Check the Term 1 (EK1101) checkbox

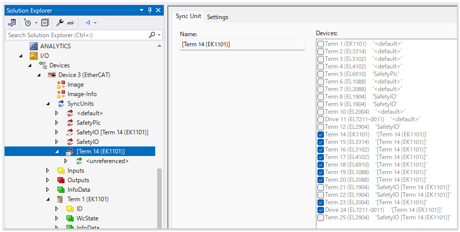pos(320,44)
